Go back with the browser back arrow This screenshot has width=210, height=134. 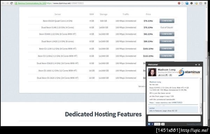pos(3,3)
